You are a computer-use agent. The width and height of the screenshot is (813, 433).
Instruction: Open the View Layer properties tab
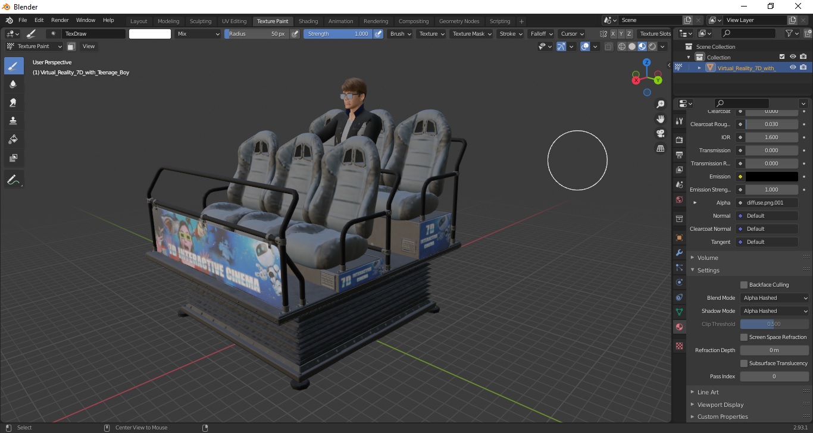click(x=679, y=170)
